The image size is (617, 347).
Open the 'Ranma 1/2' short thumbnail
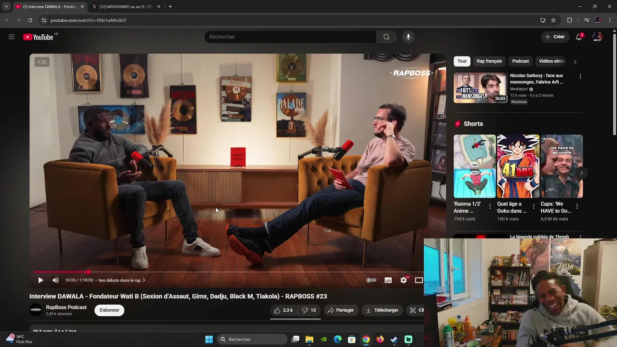pyautogui.click(x=474, y=166)
